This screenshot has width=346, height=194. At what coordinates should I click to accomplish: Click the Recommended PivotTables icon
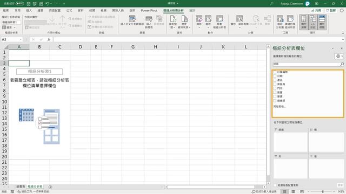290,19
